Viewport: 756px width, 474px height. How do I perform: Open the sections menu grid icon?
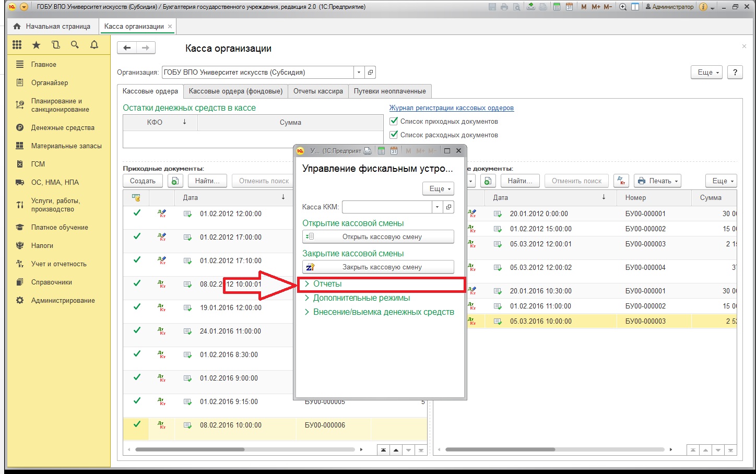pos(17,45)
